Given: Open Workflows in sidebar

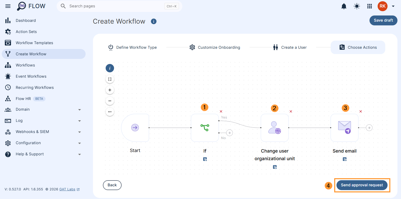Looking at the screenshot, I should 44,65.
